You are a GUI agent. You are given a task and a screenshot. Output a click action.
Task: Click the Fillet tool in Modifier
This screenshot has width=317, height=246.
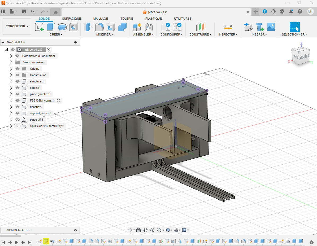99,27
